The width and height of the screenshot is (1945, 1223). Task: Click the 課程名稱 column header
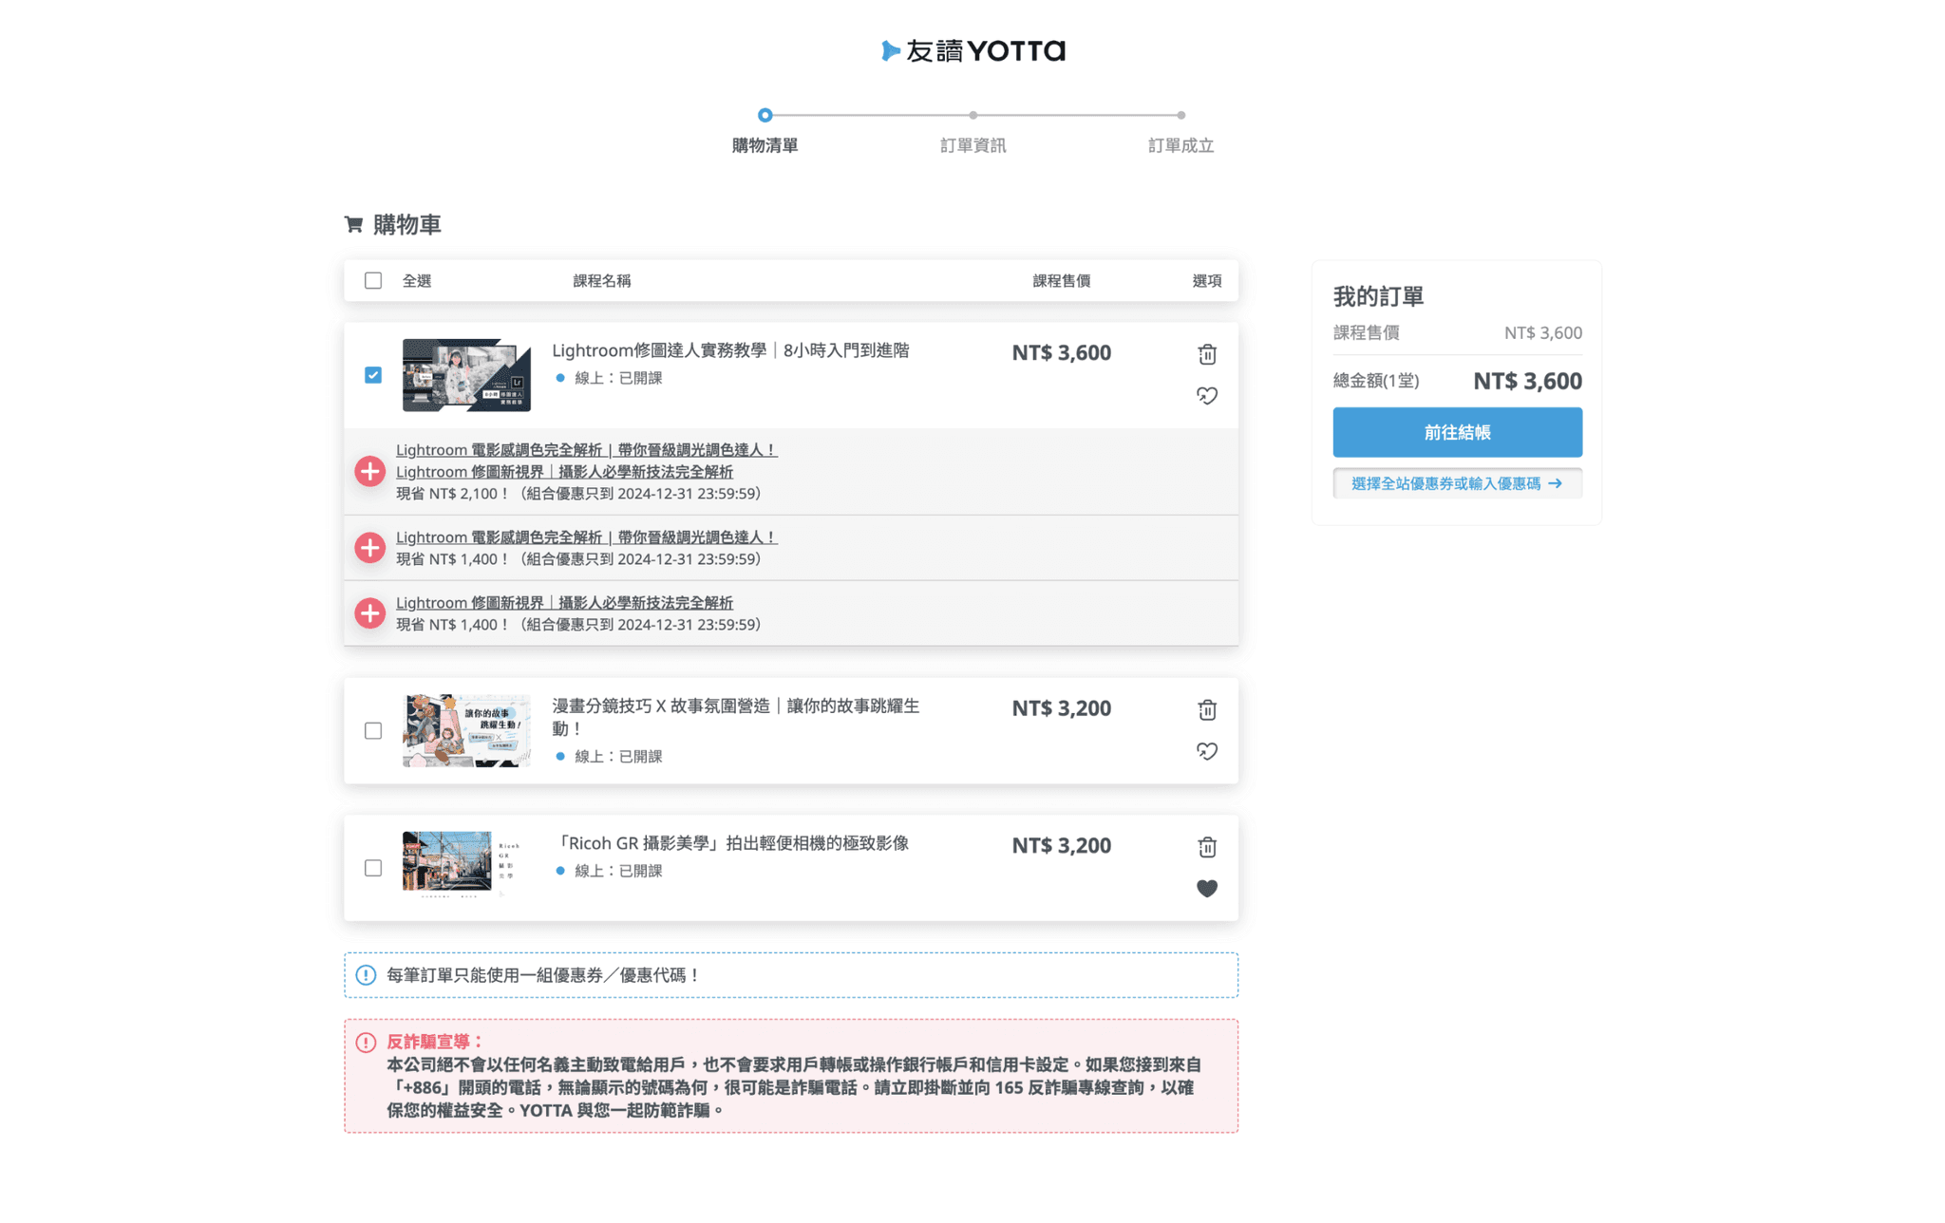pos(601,280)
